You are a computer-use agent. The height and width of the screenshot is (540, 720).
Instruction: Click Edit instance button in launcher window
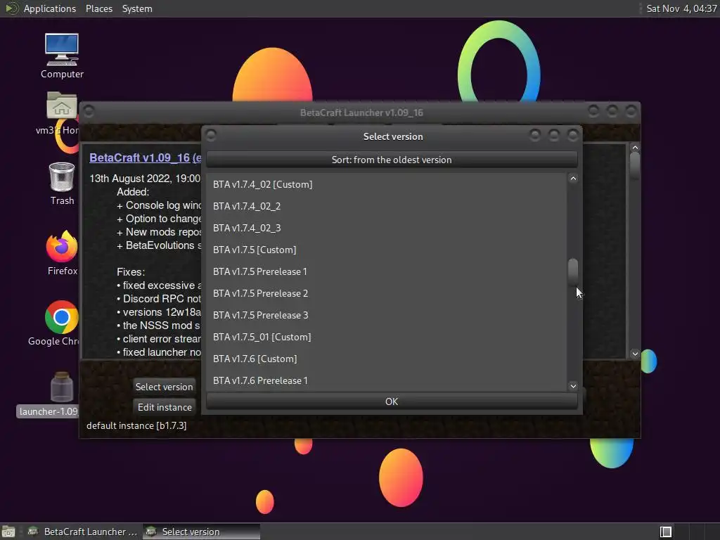pos(165,407)
